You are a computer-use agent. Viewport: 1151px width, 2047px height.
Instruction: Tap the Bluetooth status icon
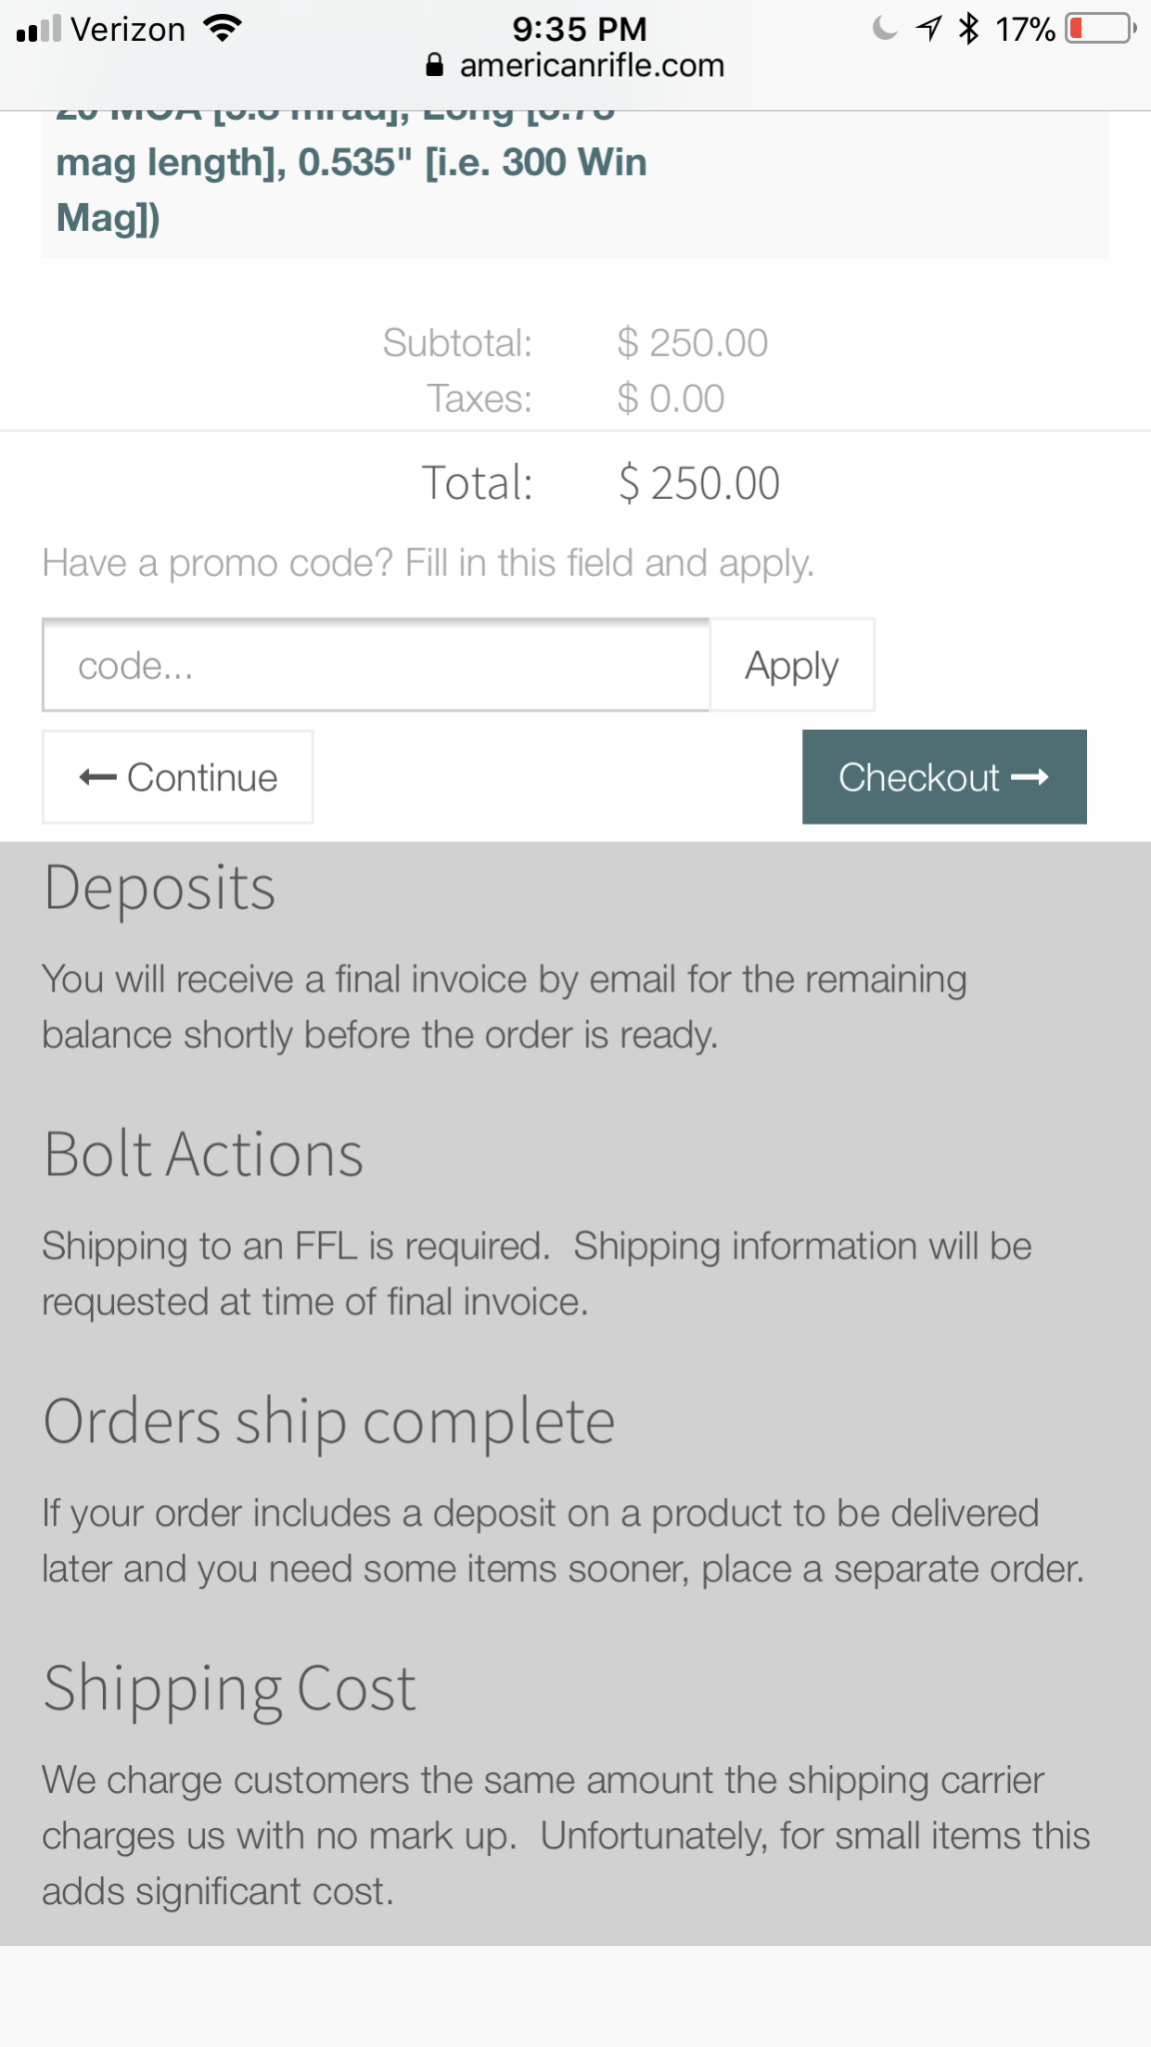(x=968, y=28)
